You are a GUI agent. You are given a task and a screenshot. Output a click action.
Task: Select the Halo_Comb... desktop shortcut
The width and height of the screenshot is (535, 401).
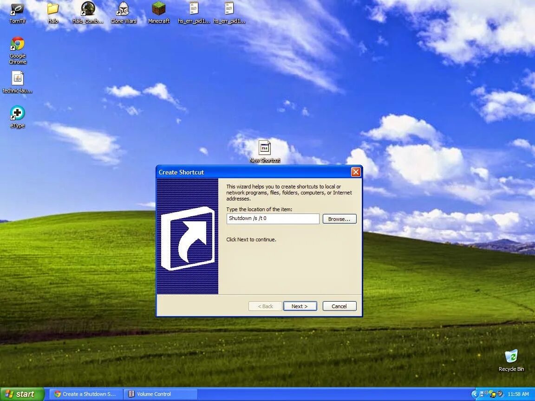(88, 13)
